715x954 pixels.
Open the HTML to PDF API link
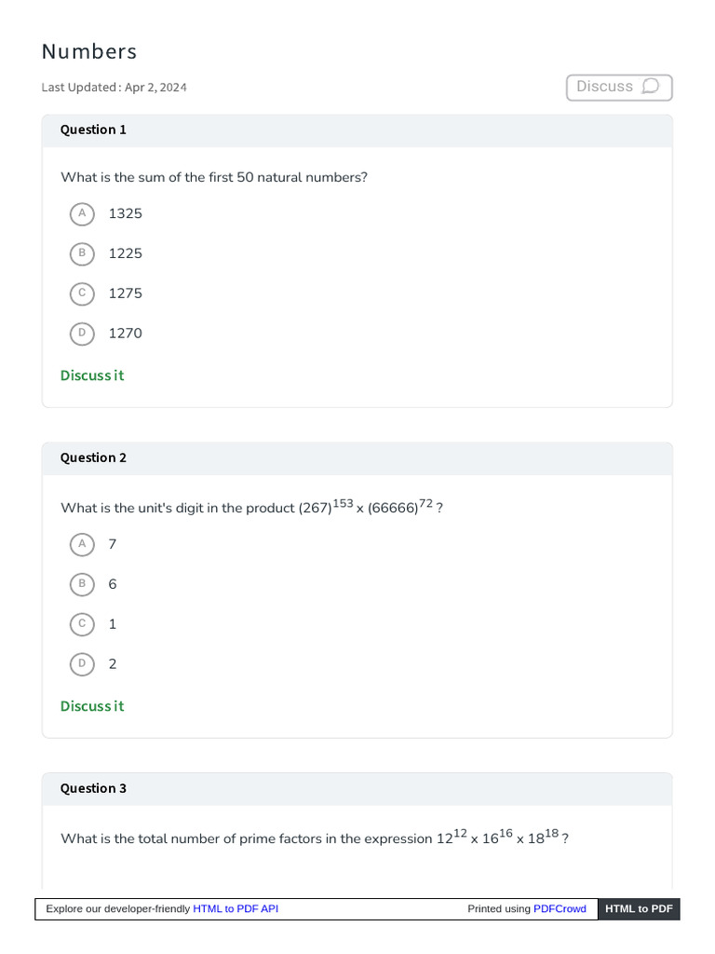pyautogui.click(x=236, y=908)
